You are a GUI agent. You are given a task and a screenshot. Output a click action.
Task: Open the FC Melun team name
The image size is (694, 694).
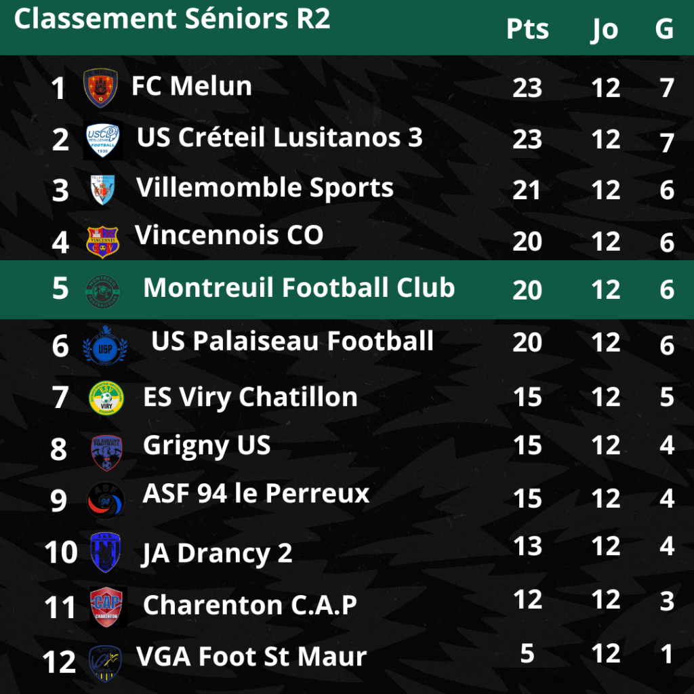[192, 86]
